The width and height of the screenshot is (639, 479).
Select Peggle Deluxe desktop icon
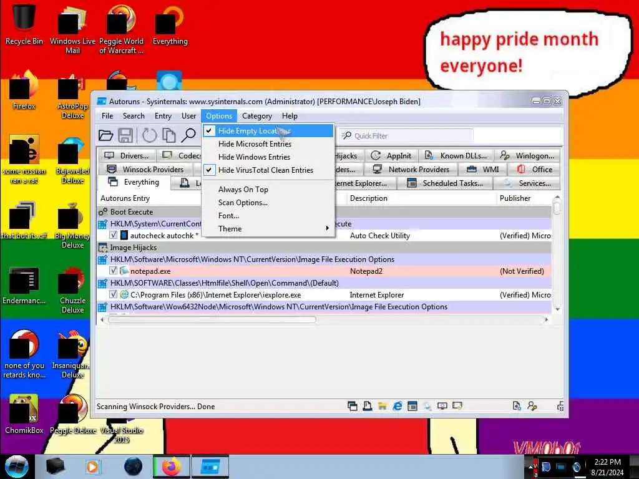pos(73,414)
